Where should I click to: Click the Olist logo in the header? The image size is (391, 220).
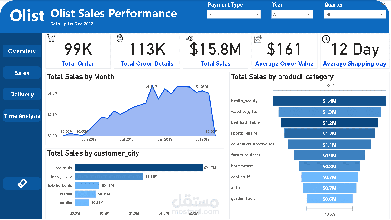pos(27,16)
